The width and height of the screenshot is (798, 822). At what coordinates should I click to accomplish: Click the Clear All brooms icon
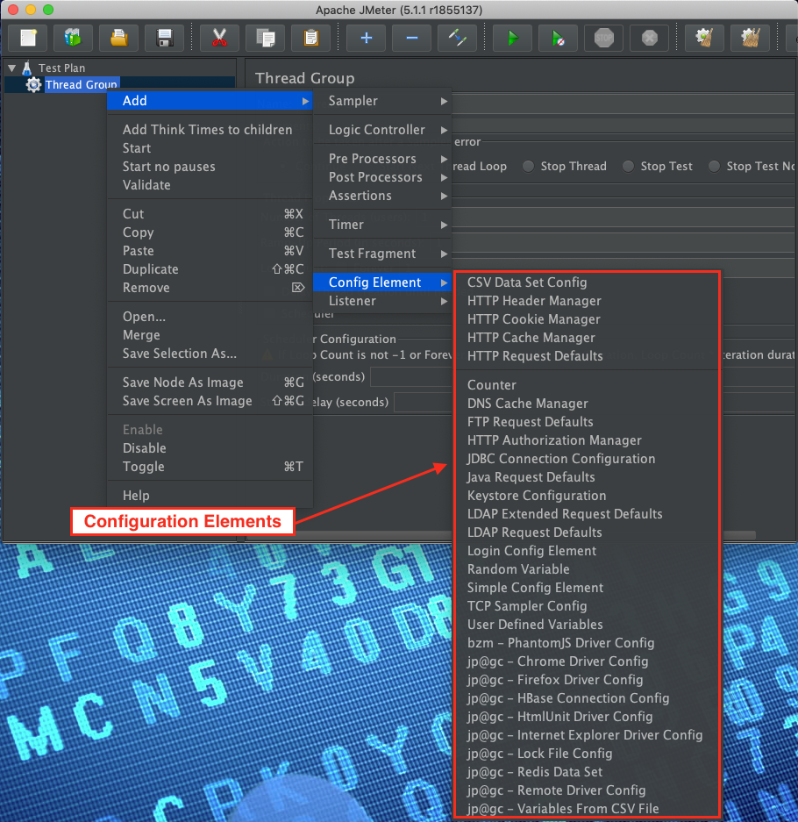click(x=750, y=38)
